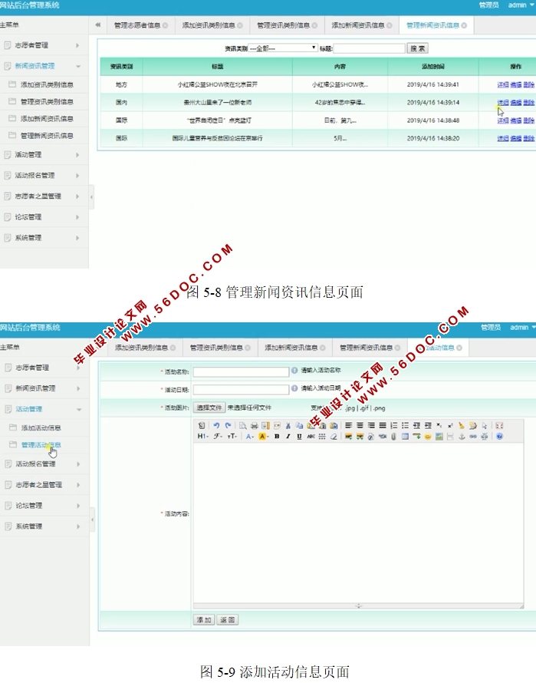Switch to 添加新闻资讯信息 tab in Fig 5-8
Viewport: 536px width, 683px height.
tap(358, 25)
